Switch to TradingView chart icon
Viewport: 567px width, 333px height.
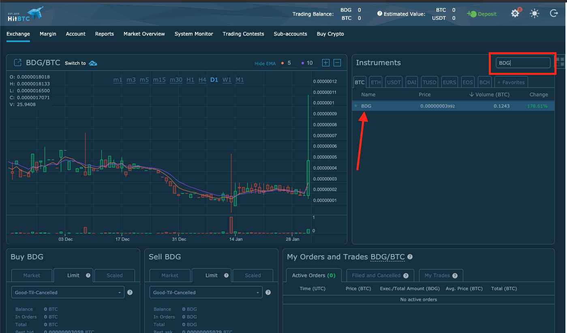point(93,63)
